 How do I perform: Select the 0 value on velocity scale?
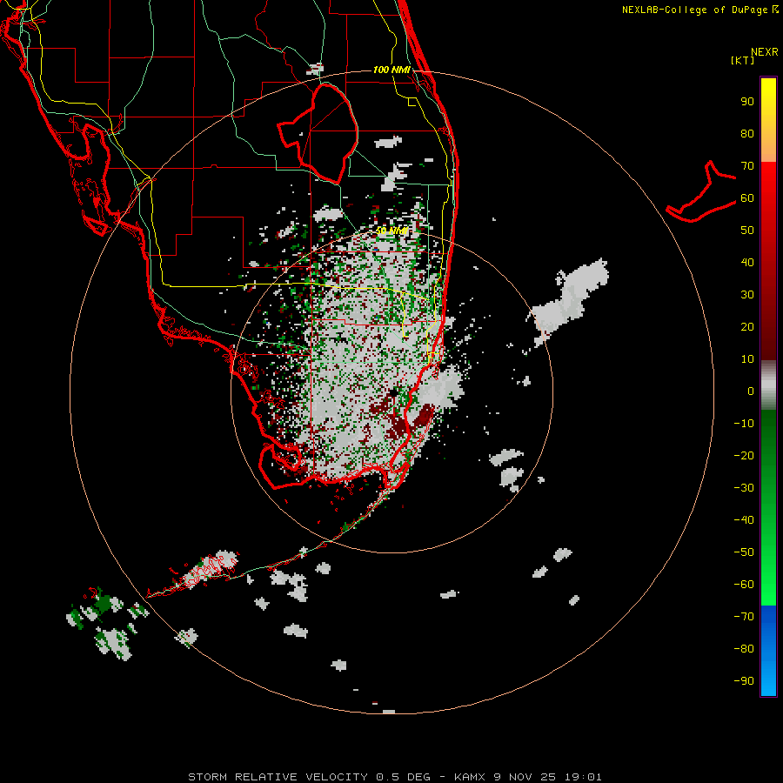[751, 391]
